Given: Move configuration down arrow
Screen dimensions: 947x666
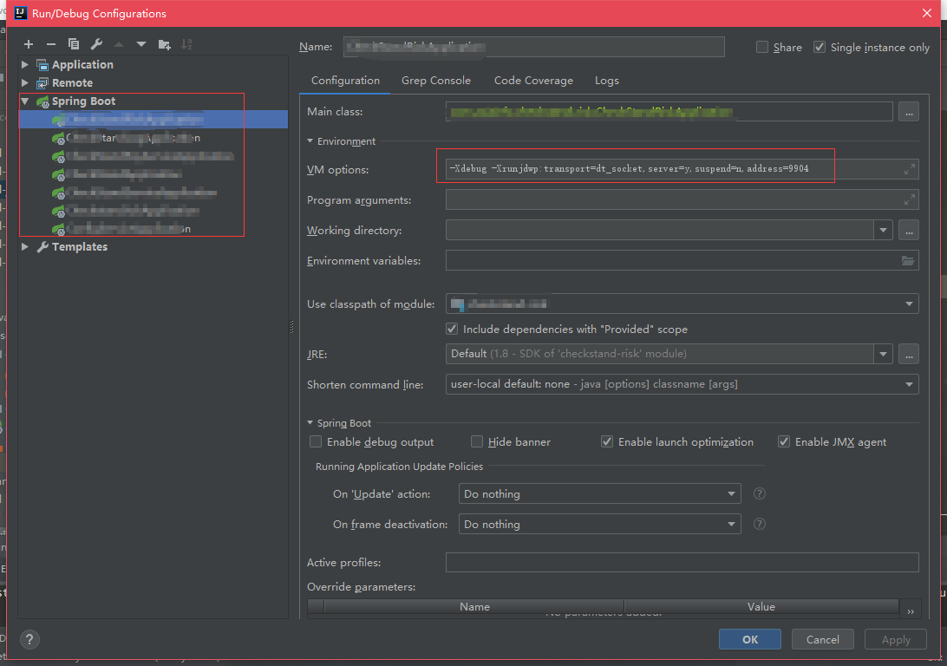Looking at the screenshot, I should click(141, 44).
